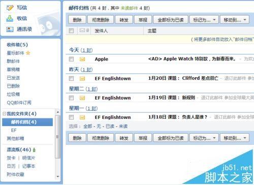
Task: Tick the select-all checkbox in the header row
Action: pyautogui.click(x=71, y=30)
